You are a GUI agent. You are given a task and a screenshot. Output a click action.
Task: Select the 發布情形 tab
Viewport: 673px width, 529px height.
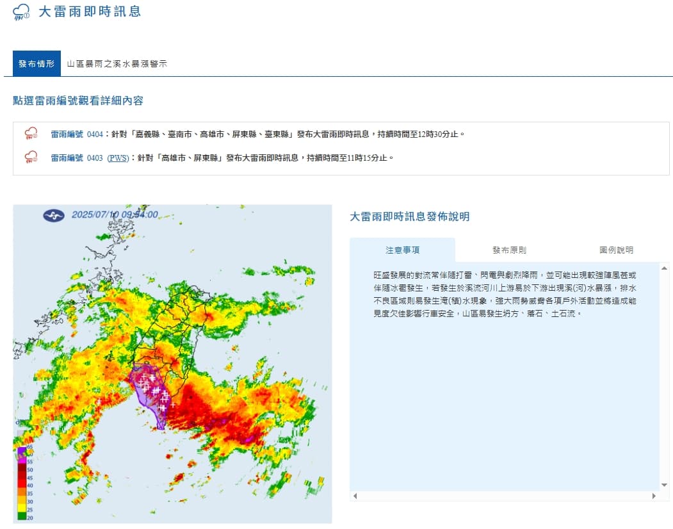coord(36,63)
